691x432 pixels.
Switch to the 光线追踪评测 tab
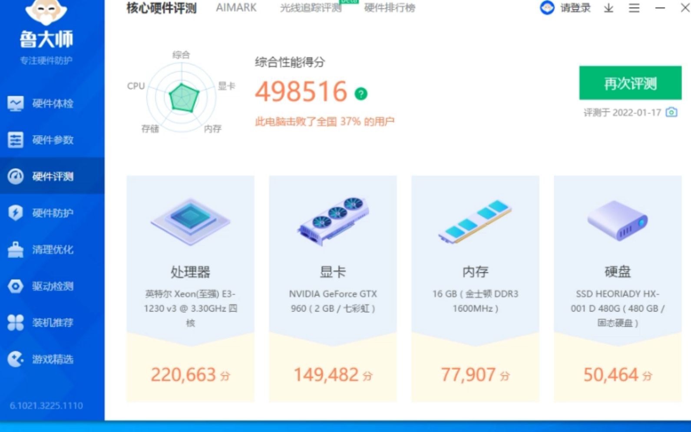[311, 8]
